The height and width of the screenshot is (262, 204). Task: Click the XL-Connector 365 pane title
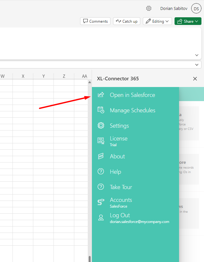click(118, 78)
